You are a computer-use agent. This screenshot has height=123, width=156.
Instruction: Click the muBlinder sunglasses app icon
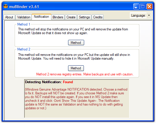coord(6,7)
